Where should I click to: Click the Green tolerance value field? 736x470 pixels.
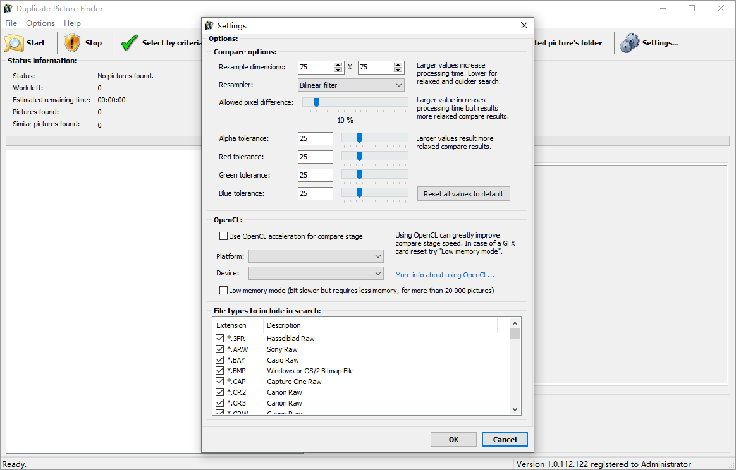316,175
